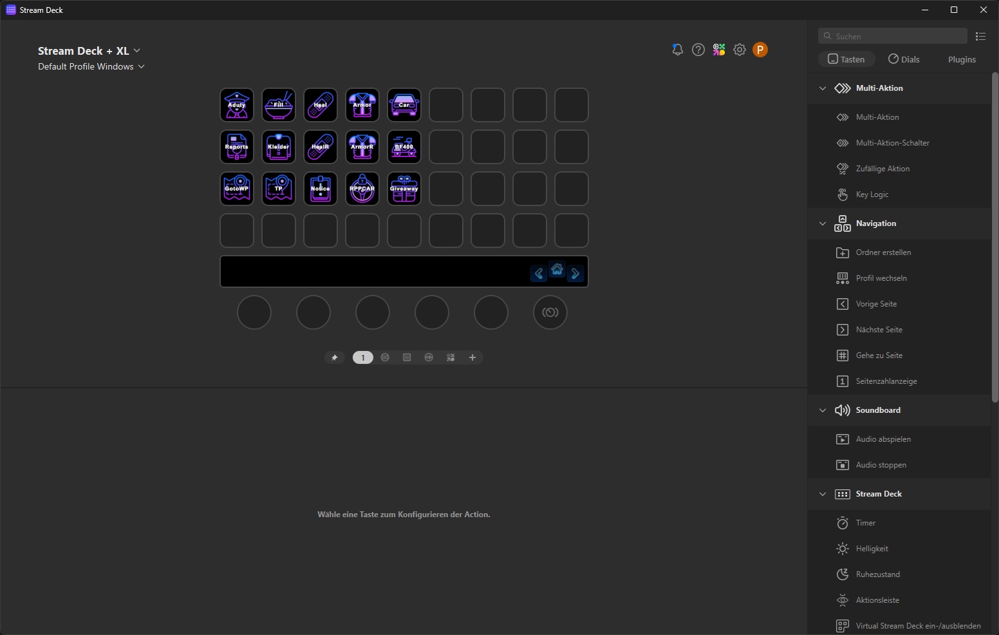Select the Audio abspielen action
Viewport: 999px width, 635px height.
coord(882,439)
